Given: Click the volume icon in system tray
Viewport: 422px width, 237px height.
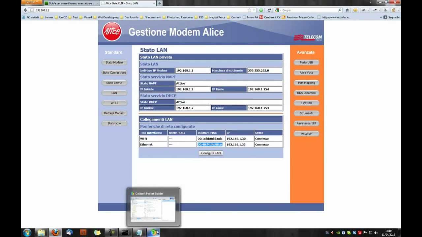Looking at the screenshot, I should pyautogui.click(x=376, y=233).
